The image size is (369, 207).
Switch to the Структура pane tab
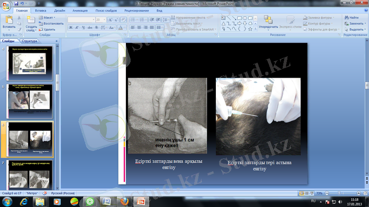click(29, 40)
